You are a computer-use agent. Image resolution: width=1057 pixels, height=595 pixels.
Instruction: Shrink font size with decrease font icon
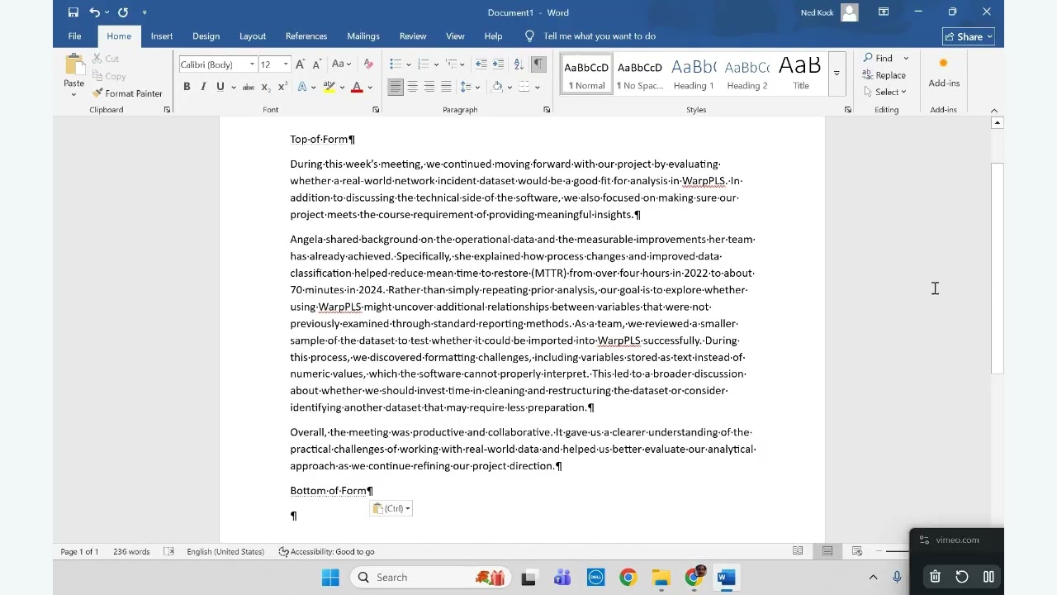[317, 64]
